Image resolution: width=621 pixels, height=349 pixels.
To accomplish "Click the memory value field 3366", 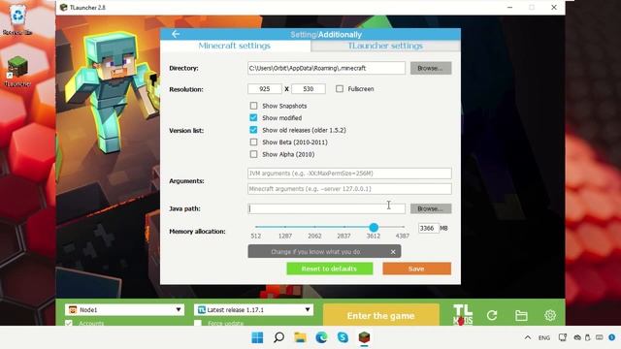I will click(429, 229).
